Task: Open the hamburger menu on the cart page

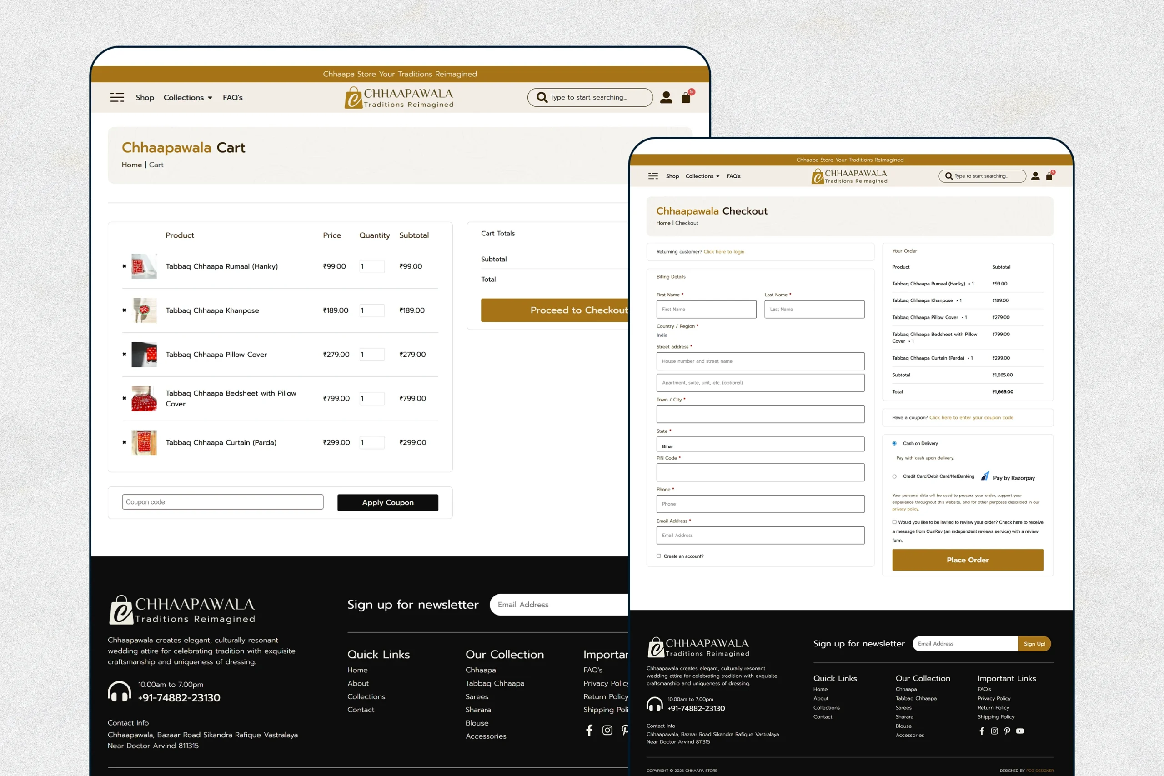Action: point(117,97)
